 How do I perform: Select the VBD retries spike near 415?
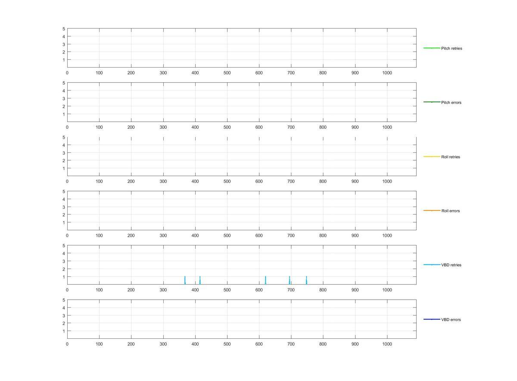200,280
